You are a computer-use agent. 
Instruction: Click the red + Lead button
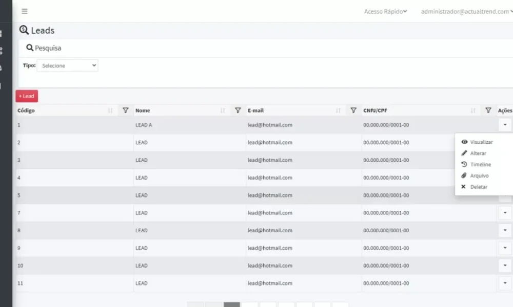27,96
